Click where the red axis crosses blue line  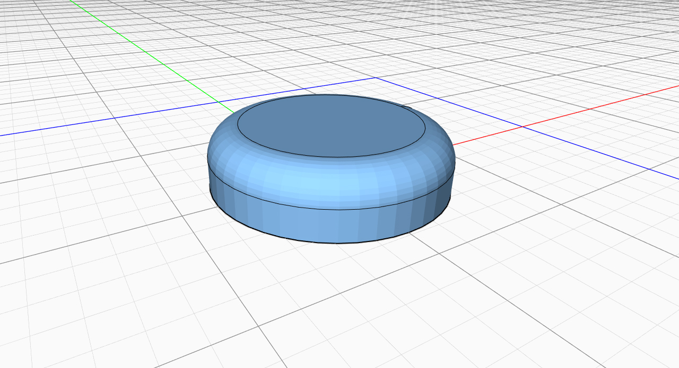pyautogui.click(x=522, y=127)
